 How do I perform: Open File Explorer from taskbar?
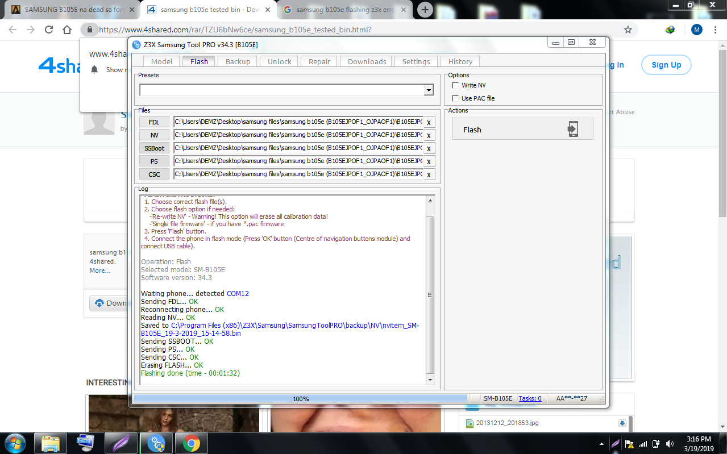tap(51, 443)
